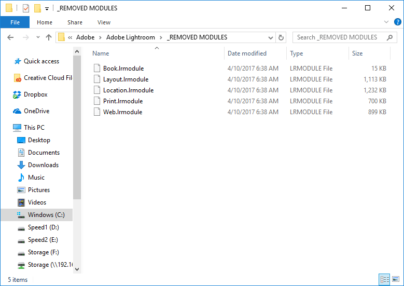Open Storage network drive in sidebar
The height and width of the screenshot is (286, 404).
[45, 265]
